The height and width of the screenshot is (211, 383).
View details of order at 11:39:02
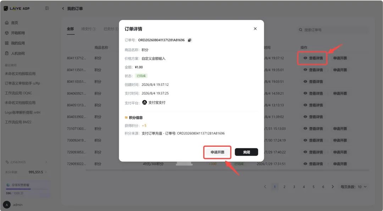click(x=313, y=117)
